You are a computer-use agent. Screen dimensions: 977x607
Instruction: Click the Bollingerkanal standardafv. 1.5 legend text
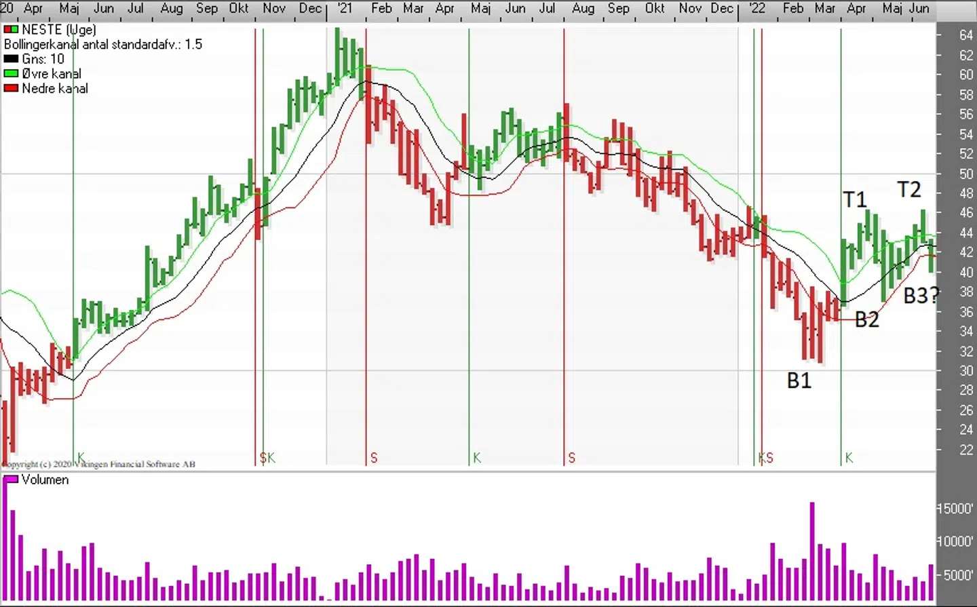103,45
